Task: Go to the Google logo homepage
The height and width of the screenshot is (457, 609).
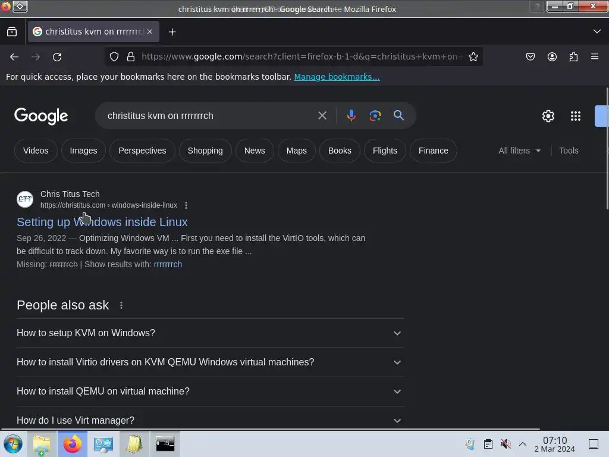Action: point(41,116)
